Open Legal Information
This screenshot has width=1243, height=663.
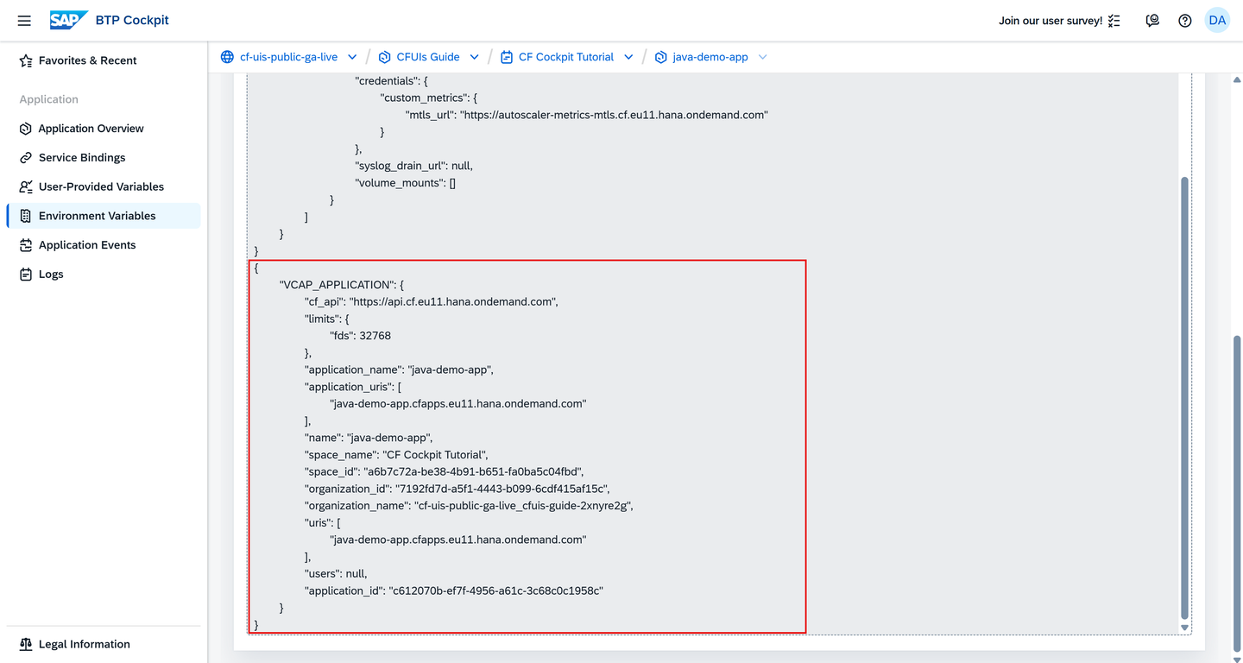[x=104, y=644]
